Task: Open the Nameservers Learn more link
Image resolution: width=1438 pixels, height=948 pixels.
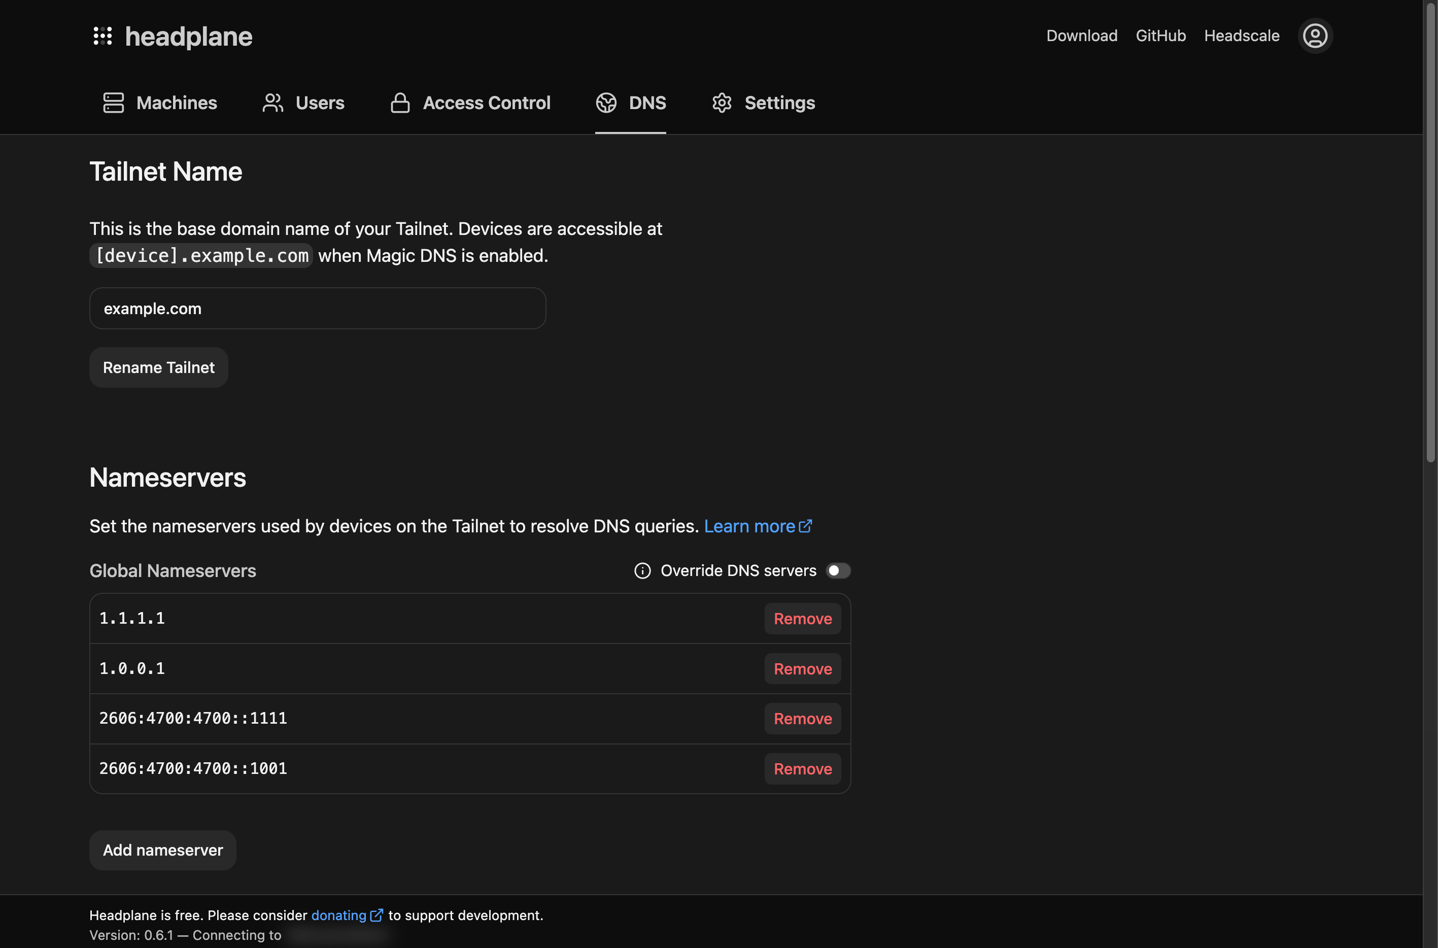Action: tap(749, 526)
